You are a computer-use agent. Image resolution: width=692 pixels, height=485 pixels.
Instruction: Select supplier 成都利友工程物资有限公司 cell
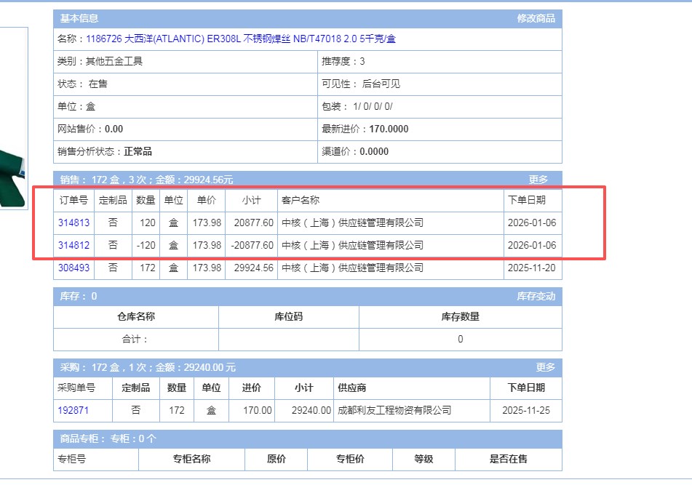(x=394, y=410)
